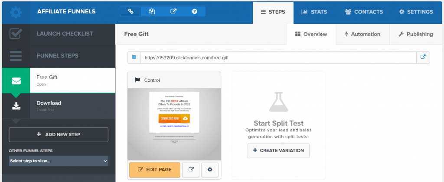Switch to the Stats tab
The height and width of the screenshot is (182, 444).
tap(314, 12)
